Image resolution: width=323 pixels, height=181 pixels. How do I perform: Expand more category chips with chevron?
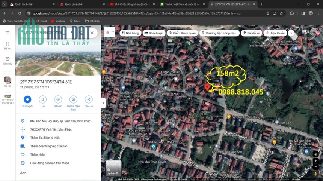(291, 33)
